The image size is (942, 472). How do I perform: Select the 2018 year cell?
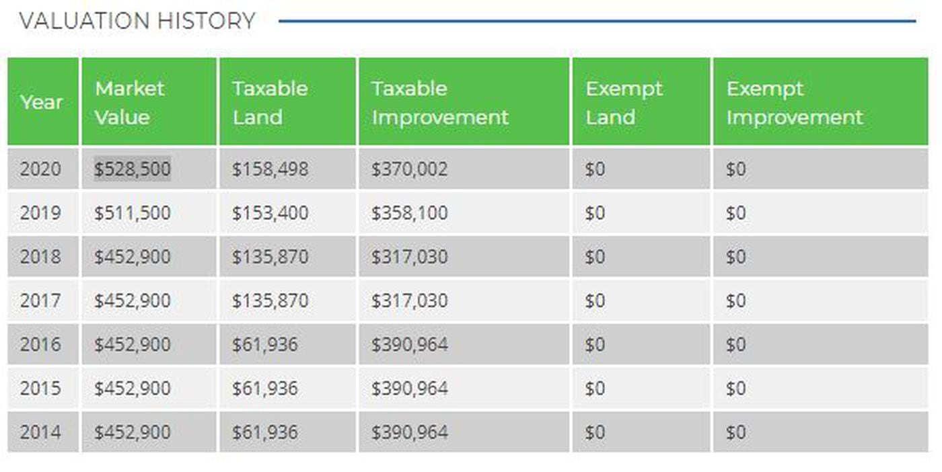[x=40, y=257]
